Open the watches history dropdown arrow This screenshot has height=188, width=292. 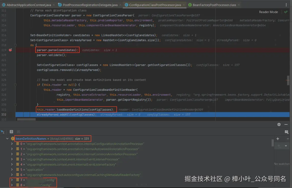[286, 146]
